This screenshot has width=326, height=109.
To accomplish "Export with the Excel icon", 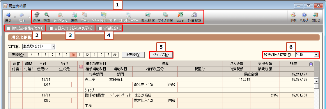I will tap(180, 17).
